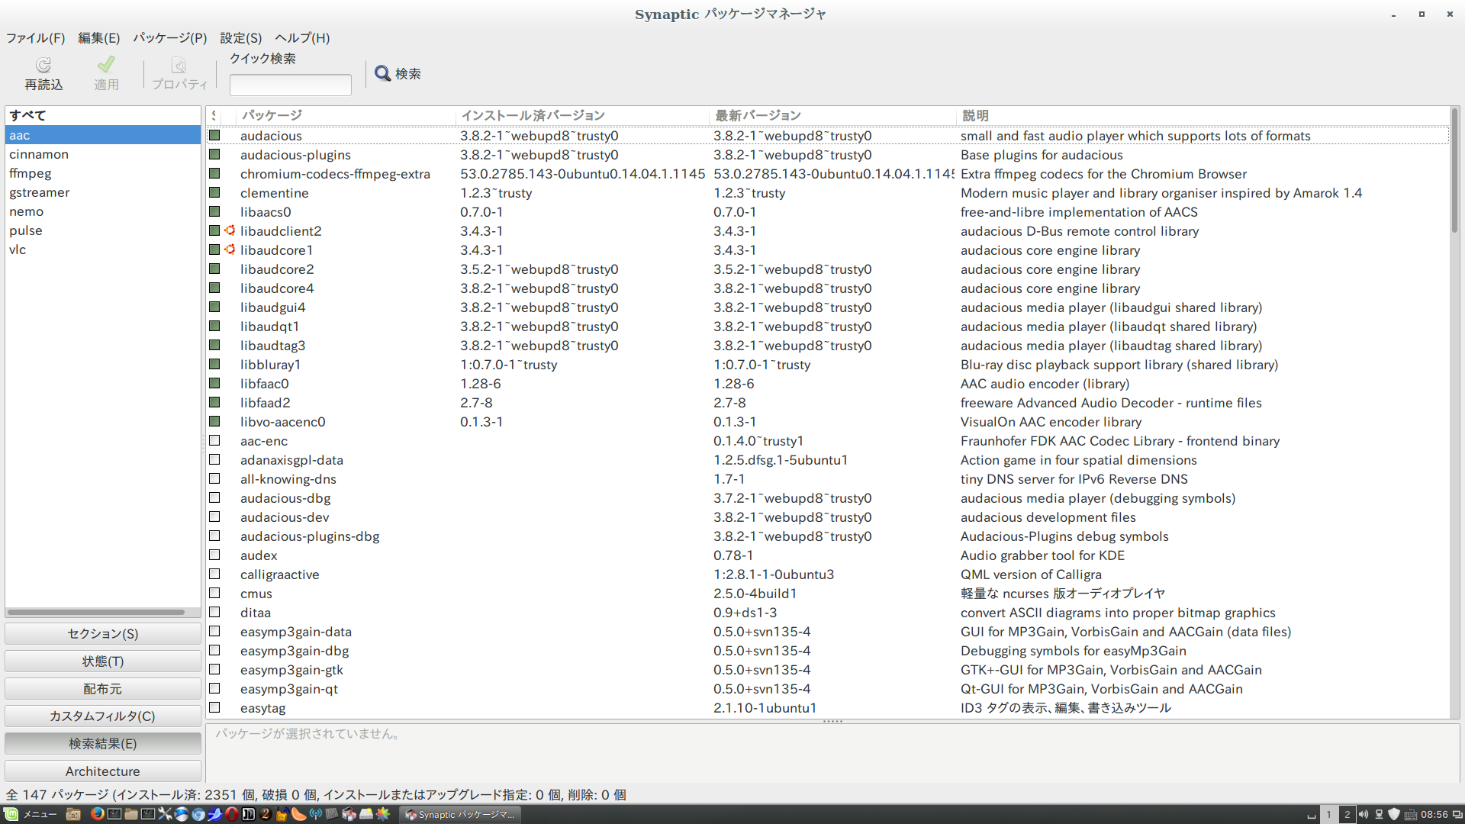Open the パッケージ(P) menu
Viewport: 1465px width, 824px height.
point(169,37)
